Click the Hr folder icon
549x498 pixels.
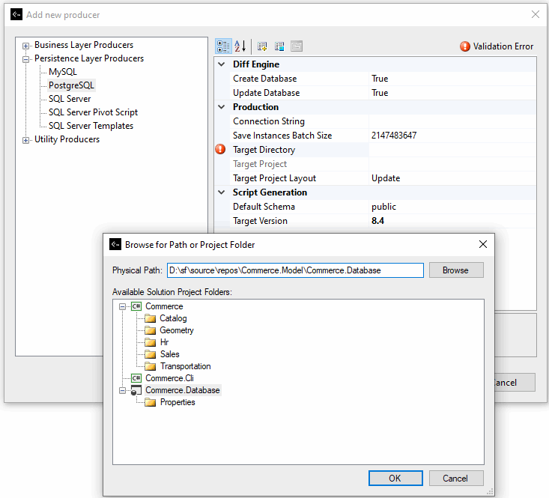[x=151, y=342]
